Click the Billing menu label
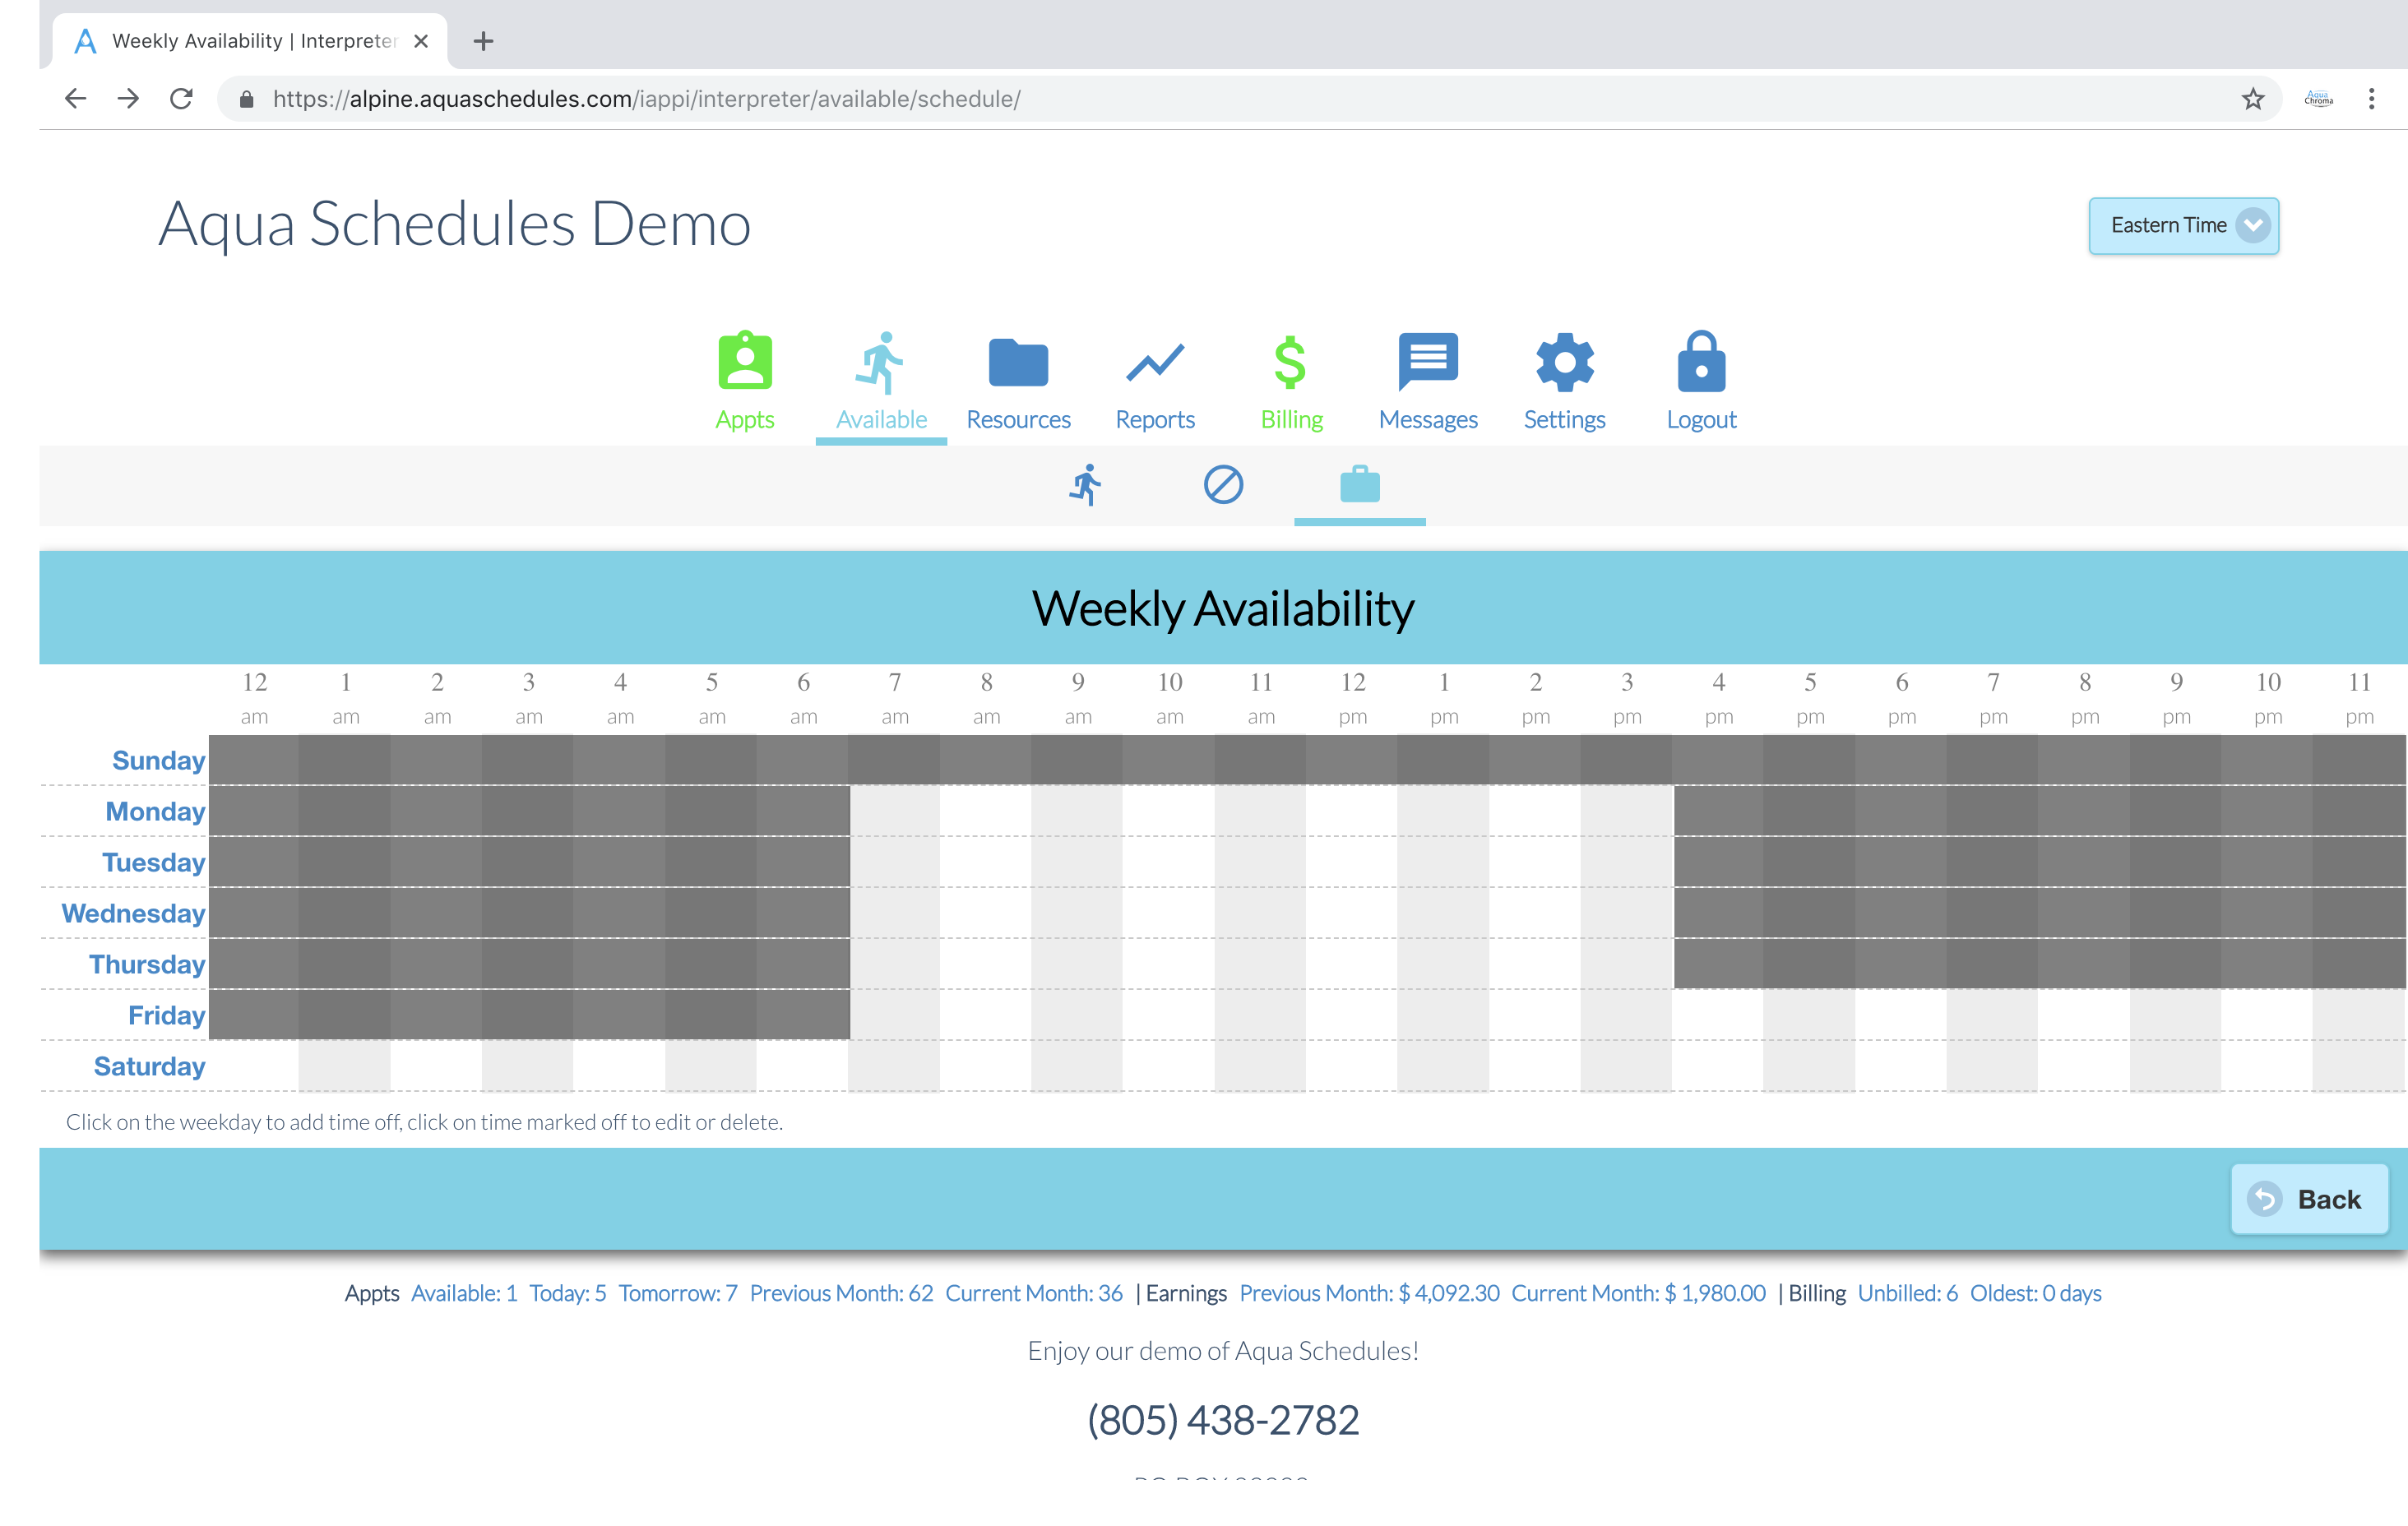Image resolution: width=2408 pixels, height=1526 pixels. point(1291,420)
